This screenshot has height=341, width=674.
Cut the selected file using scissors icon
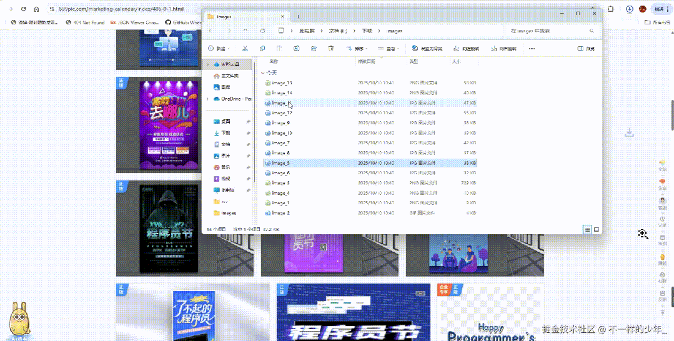coord(245,49)
